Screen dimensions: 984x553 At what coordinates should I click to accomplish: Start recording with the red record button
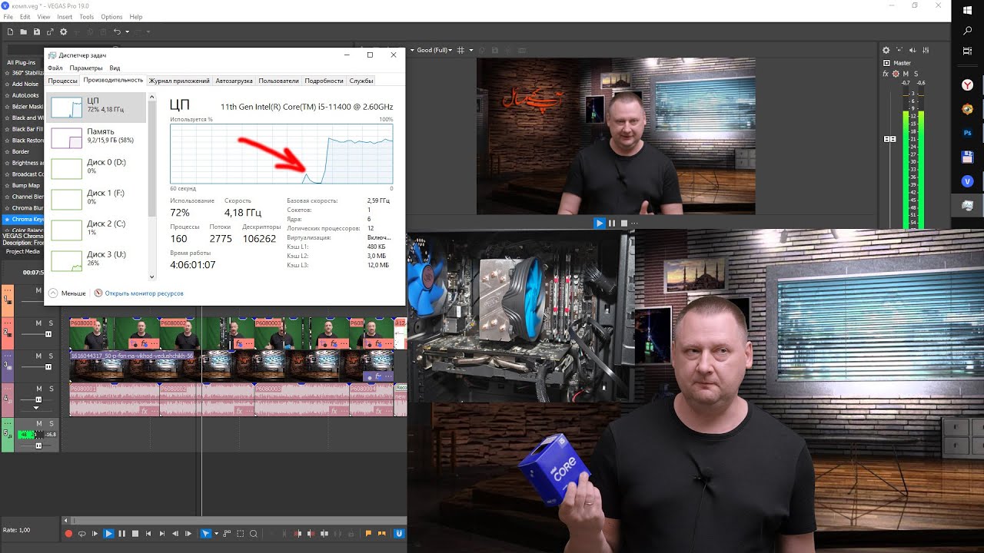pyautogui.click(x=68, y=533)
